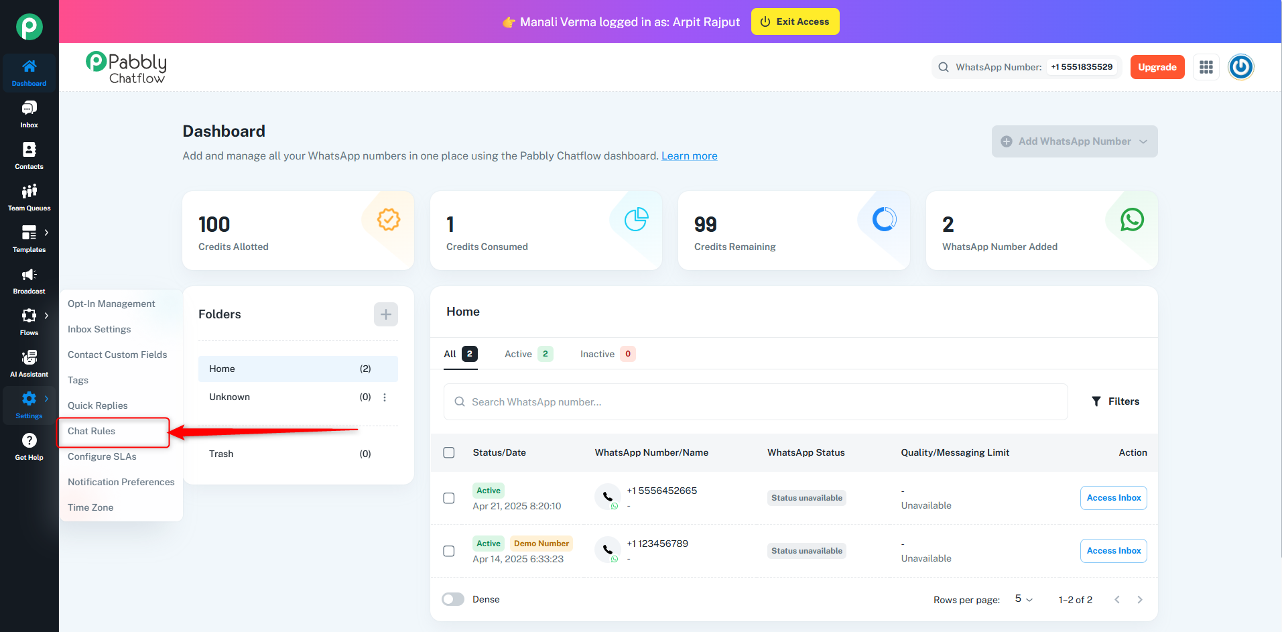Click the Filters funnel icon
The height and width of the screenshot is (632, 1282).
(x=1096, y=401)
